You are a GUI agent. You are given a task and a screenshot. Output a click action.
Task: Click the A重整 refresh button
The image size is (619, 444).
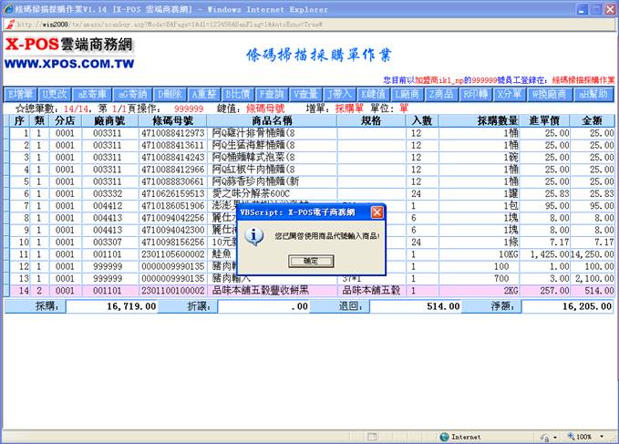point(203,94)
